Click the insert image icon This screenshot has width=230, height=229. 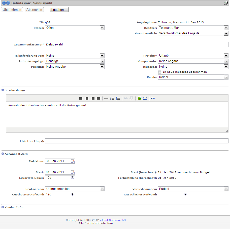139,98
